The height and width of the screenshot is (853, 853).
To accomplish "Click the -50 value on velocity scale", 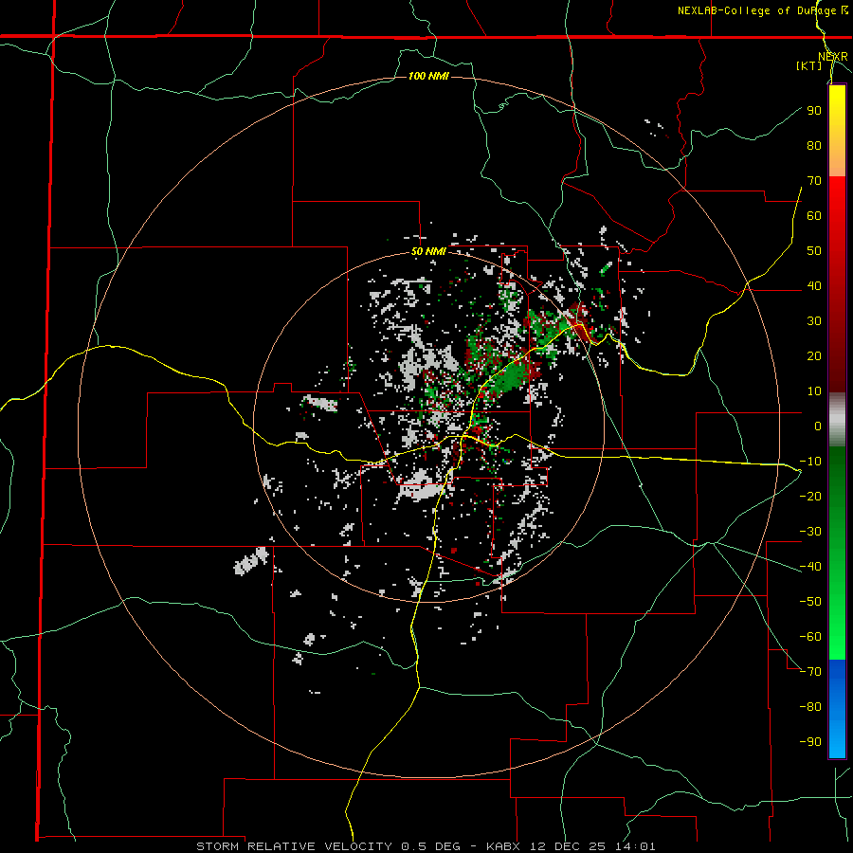I will [810, 601].
